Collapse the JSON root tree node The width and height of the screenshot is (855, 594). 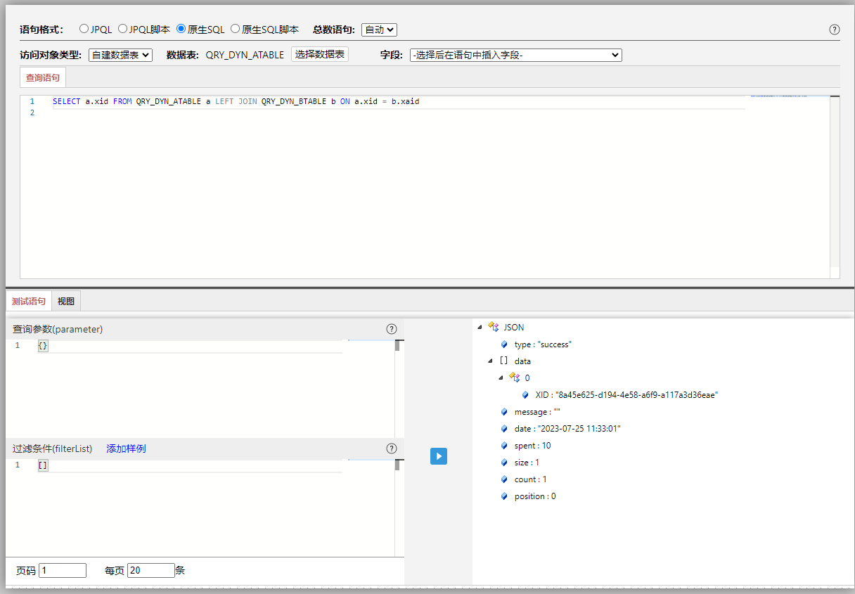pyautogui.click(x=480, y=327)
